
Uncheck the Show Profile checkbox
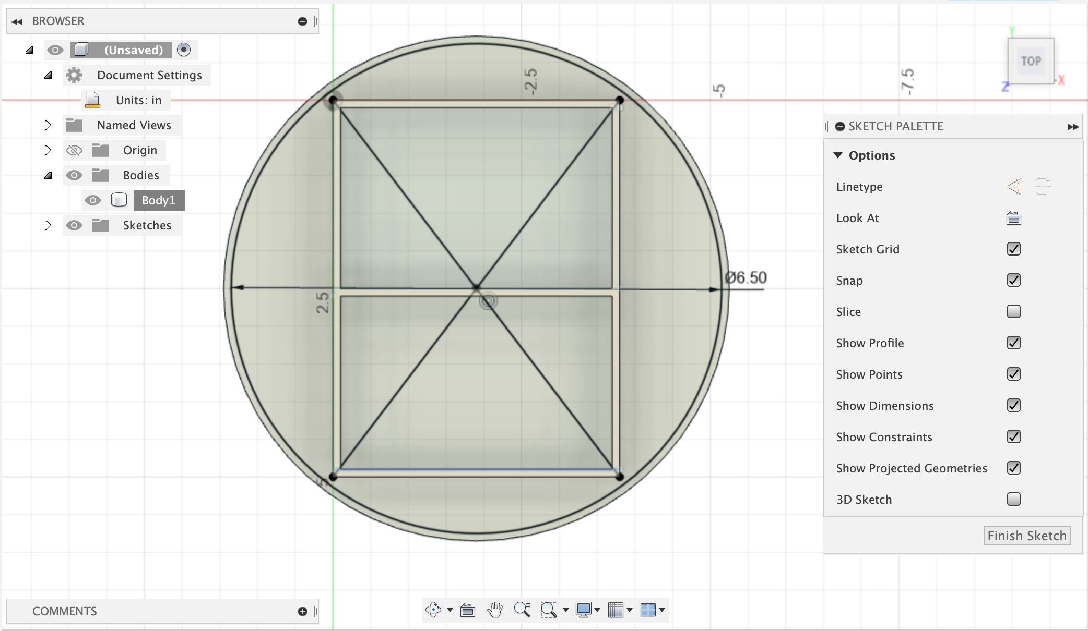coord(1014,343)
